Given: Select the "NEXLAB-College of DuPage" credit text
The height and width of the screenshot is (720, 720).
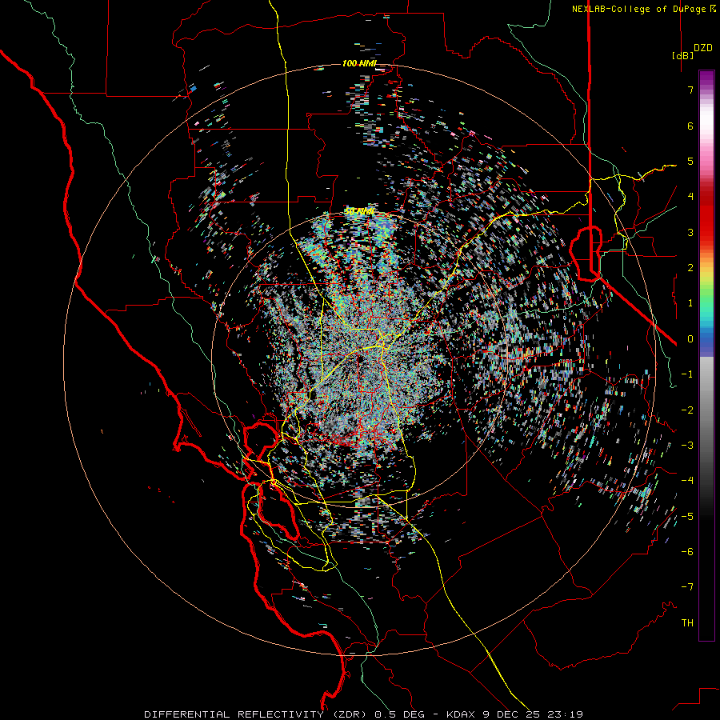Looking at the screenshot, I should 638,9.
